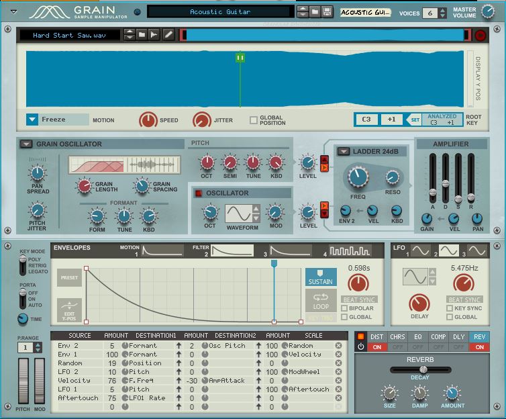This screenshot has height=419, width=506.
Task: Open the Freeze motion mode dropdown
Action: [x=33, y=120]
